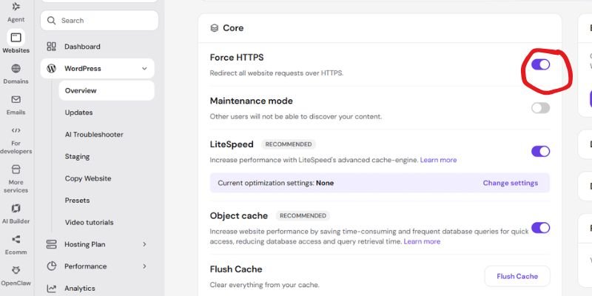
Task: Open Analytics in the sidebar
Action: 80,289
